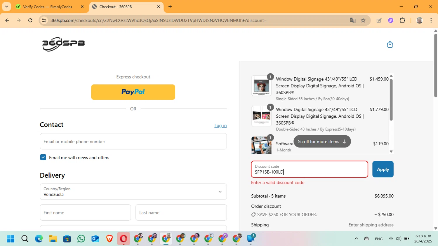Pay with PayPal express checkout
Viewport: 438px width, 246px height.
(133, 92)
